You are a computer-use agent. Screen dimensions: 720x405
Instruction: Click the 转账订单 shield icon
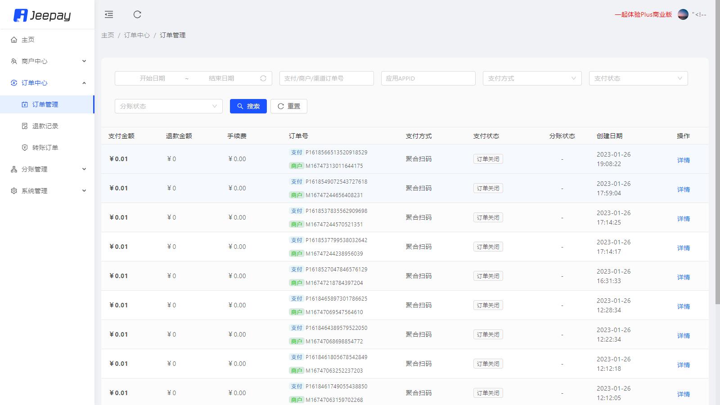point(26,147)
